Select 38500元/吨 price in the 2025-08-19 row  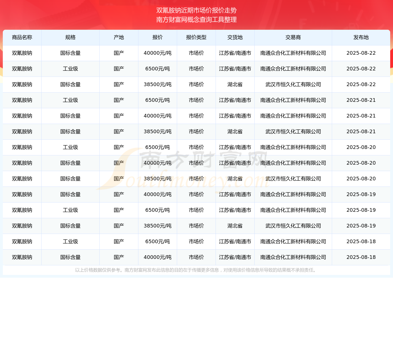[157, 226]
